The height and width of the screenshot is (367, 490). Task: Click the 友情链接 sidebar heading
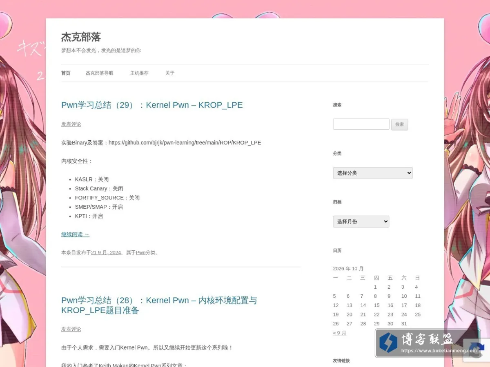click(341, 360)
